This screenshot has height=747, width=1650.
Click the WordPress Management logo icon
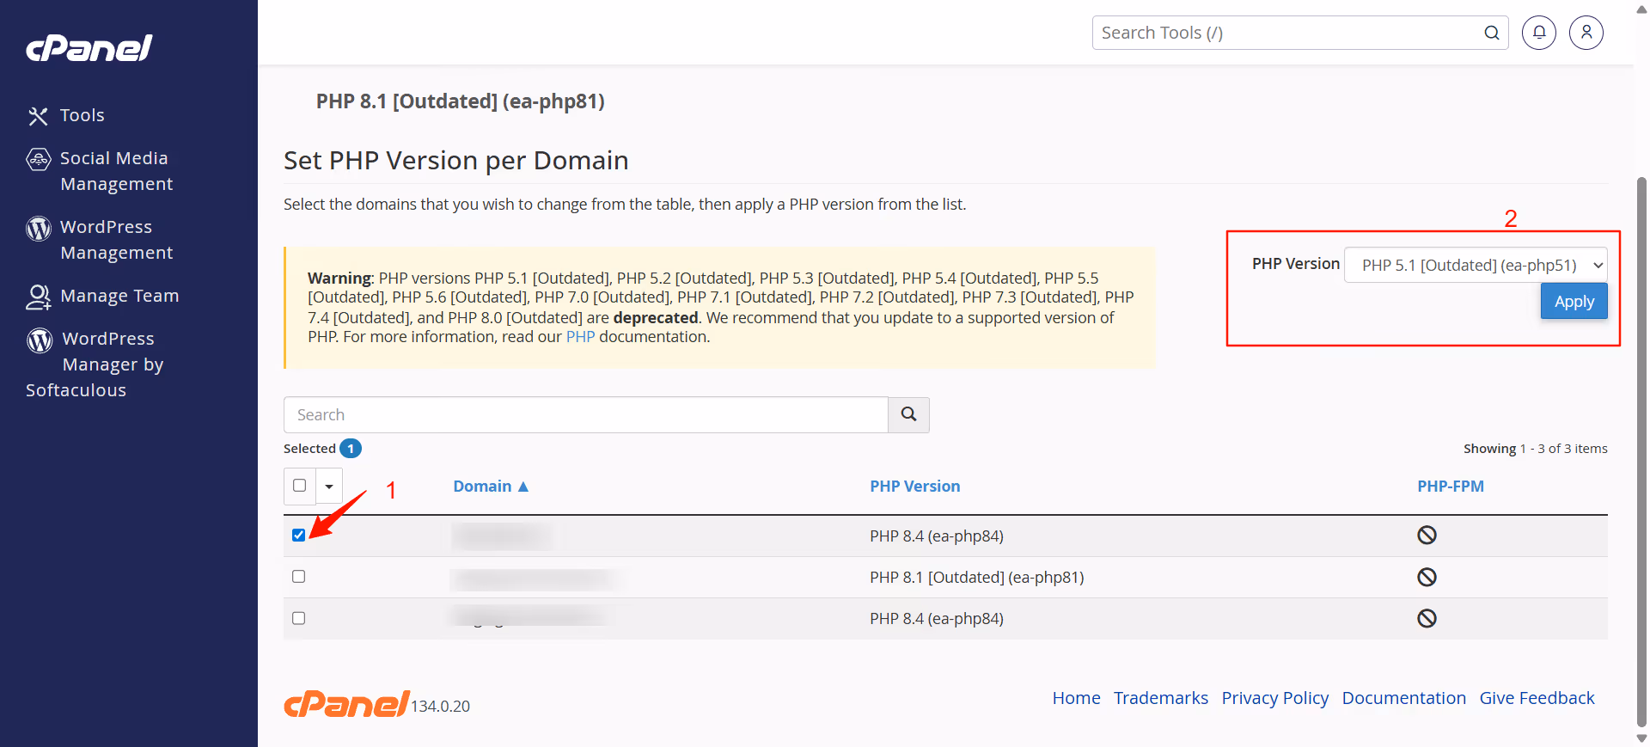coord(39,228)
